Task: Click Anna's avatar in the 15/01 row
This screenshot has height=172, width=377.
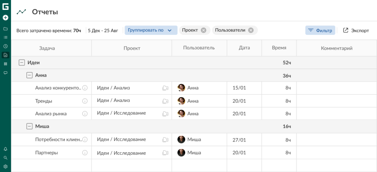Action: pyautogui.click(x=181, y=88)
